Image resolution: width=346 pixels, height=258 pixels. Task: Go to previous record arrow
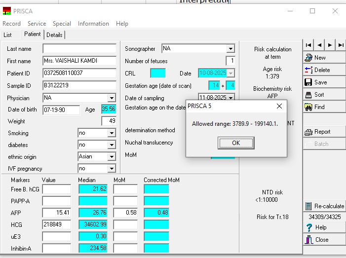click(x=319, y=45)
